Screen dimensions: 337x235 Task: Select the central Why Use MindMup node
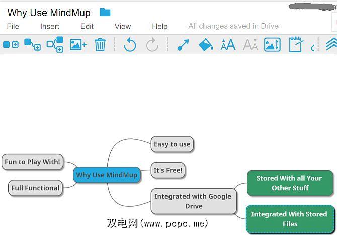[x=107, y=175]
